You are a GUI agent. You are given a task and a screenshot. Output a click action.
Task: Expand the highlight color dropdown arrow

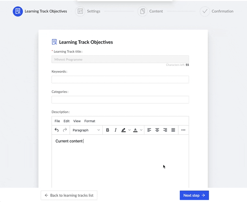[x=129, y=130]
